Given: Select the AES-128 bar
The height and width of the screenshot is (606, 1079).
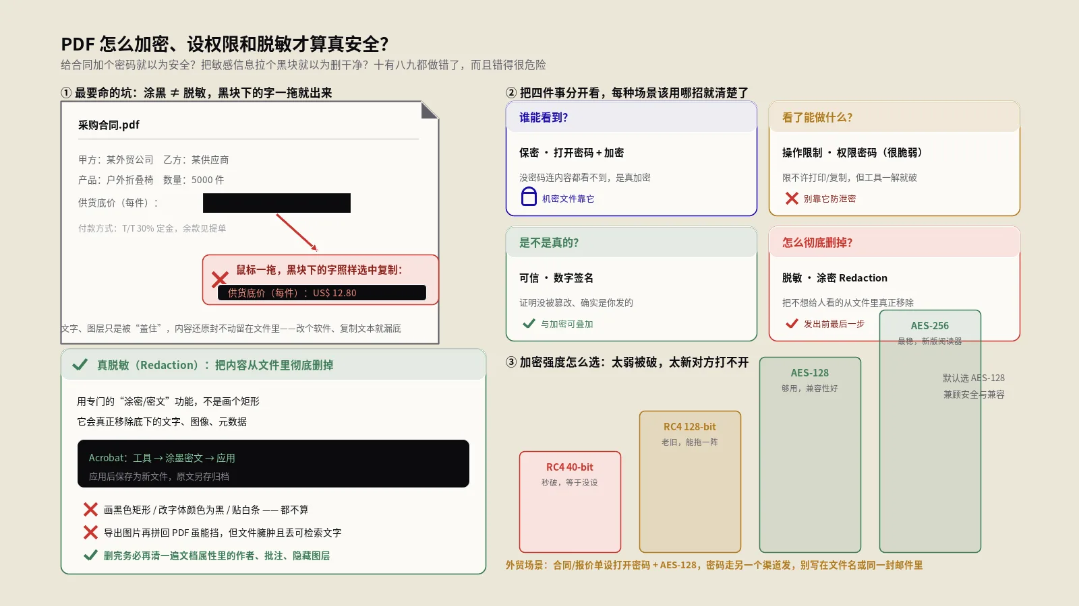Looking at the screenshot, I should (810, 454).
